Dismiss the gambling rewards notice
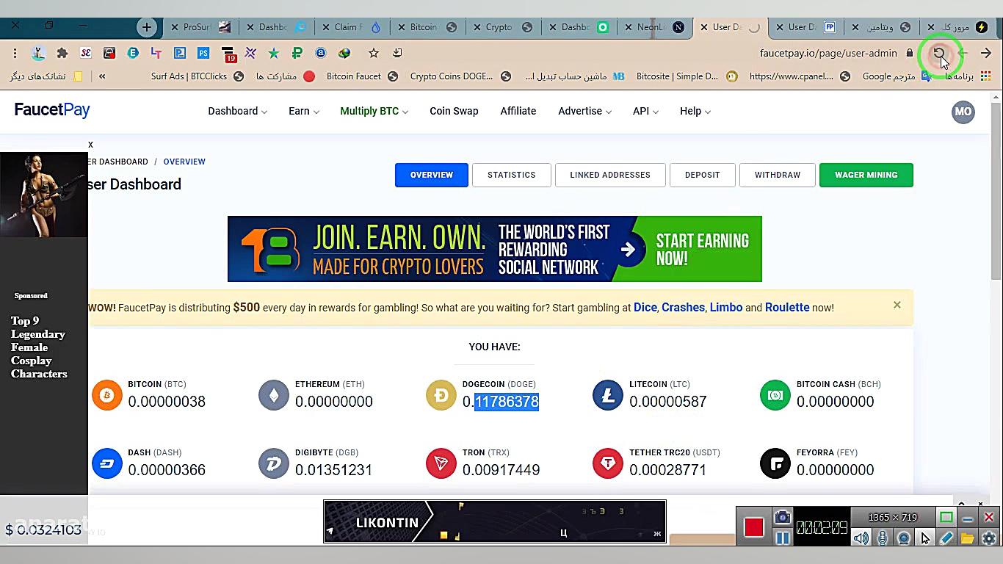 tap(897, 305)
